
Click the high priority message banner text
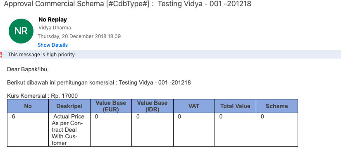click(x=42, y=55)
